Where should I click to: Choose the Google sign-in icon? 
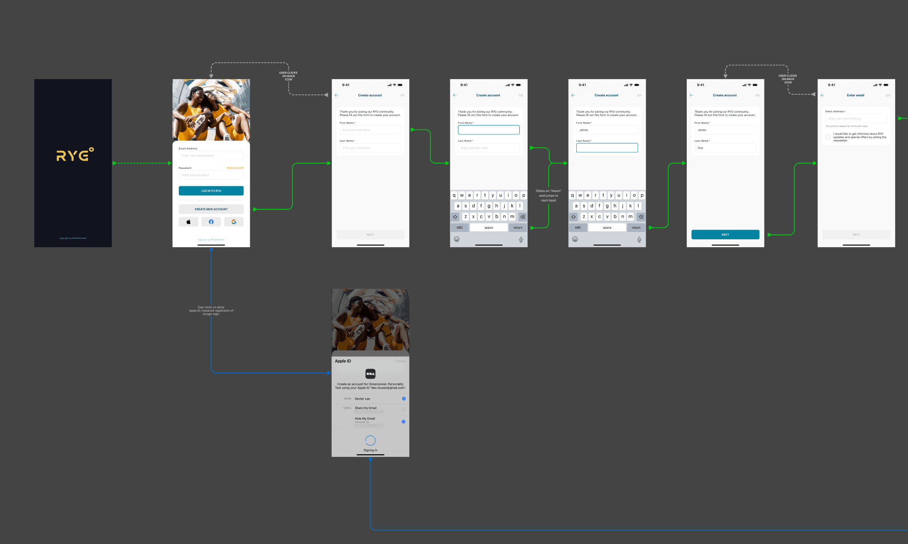point(234,221)
